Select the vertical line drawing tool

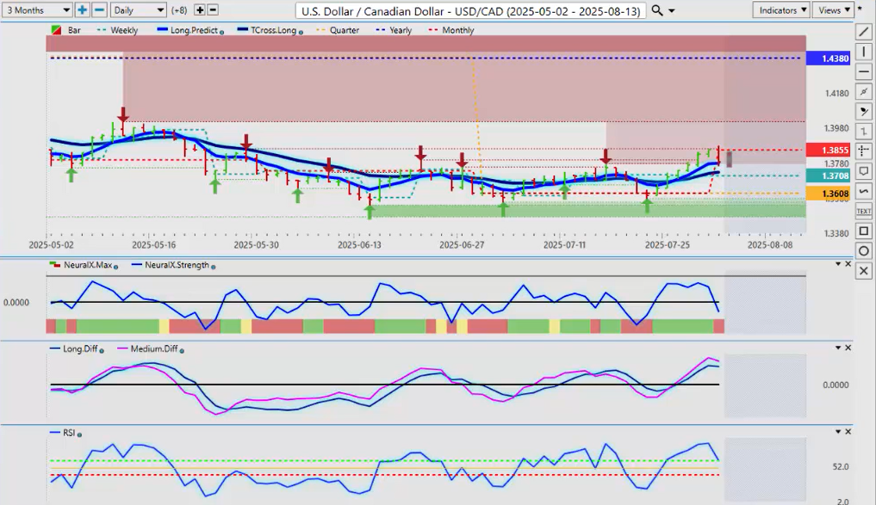point(865,52)
